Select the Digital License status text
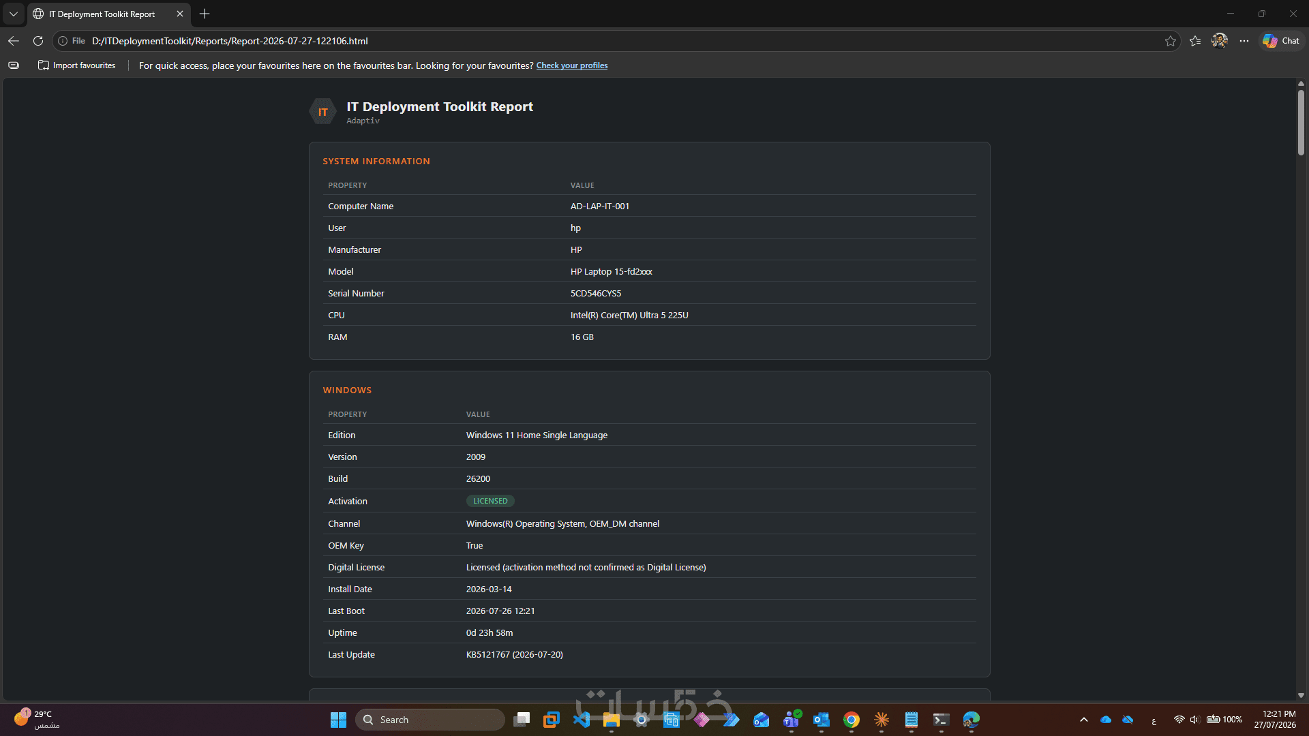Viewport: 1309px width, 736px height. pyautogui.click(x=586, y=567)
